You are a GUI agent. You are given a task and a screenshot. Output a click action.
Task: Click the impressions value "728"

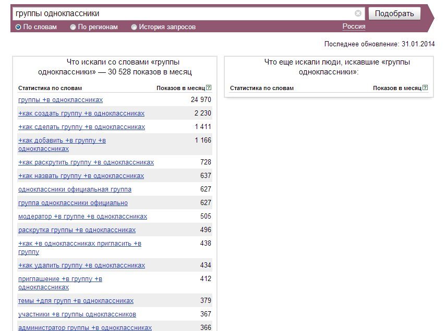point(206,162)
